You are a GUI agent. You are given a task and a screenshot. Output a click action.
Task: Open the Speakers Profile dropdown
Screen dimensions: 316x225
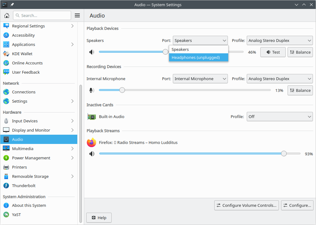point(280,40)
